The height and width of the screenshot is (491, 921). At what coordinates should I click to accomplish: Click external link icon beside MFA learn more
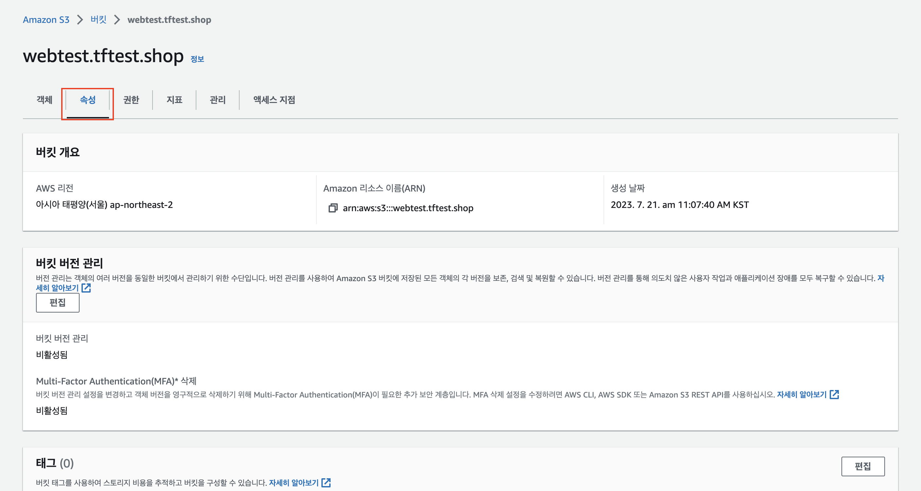[x=834, y=394]
